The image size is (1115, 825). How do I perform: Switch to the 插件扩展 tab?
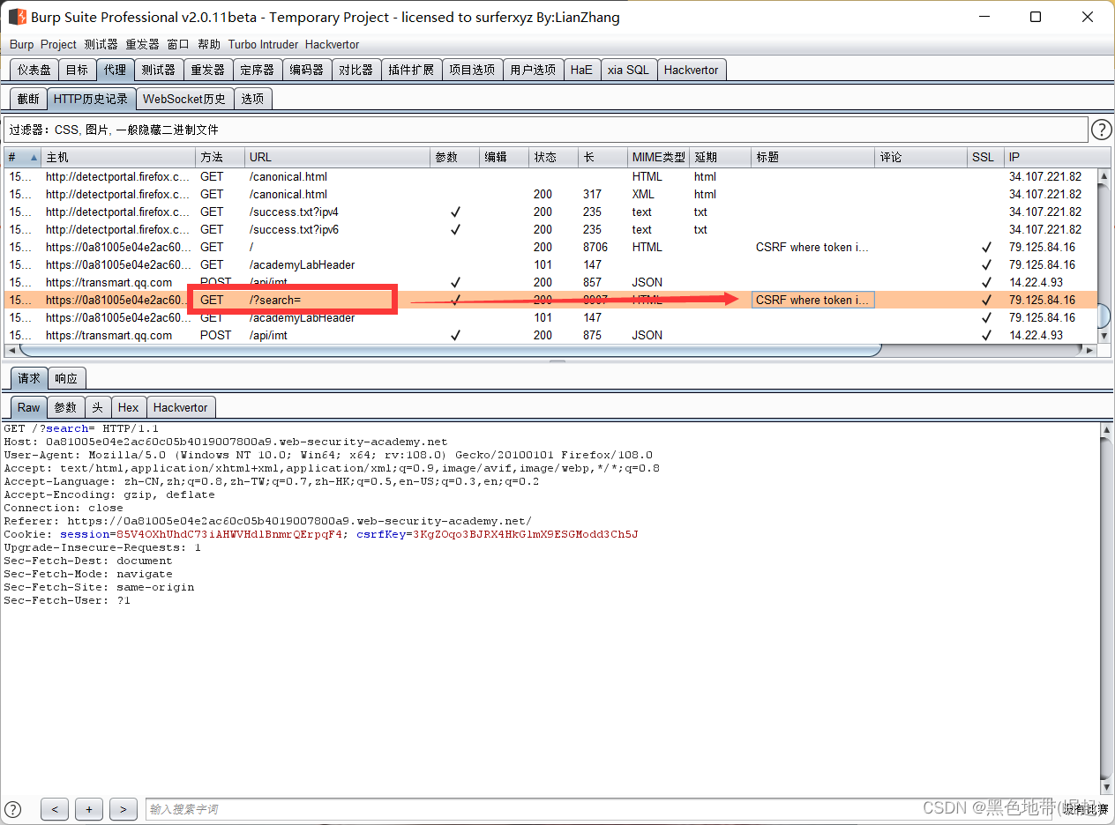(x=411, y=70)
